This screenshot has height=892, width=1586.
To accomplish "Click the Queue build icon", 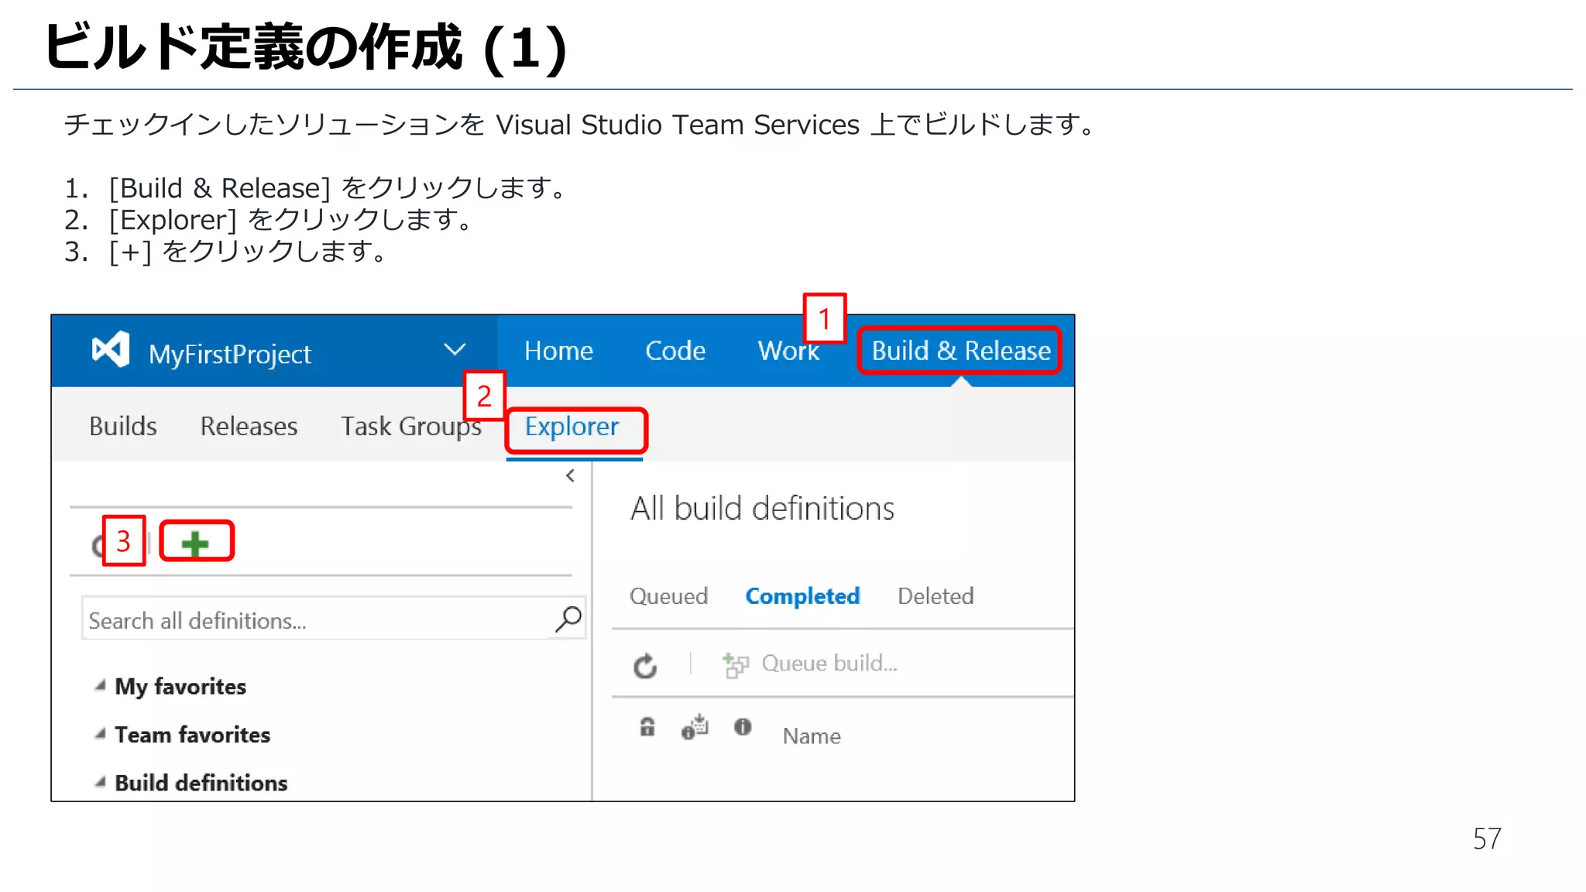I will [x=735, y=664].
